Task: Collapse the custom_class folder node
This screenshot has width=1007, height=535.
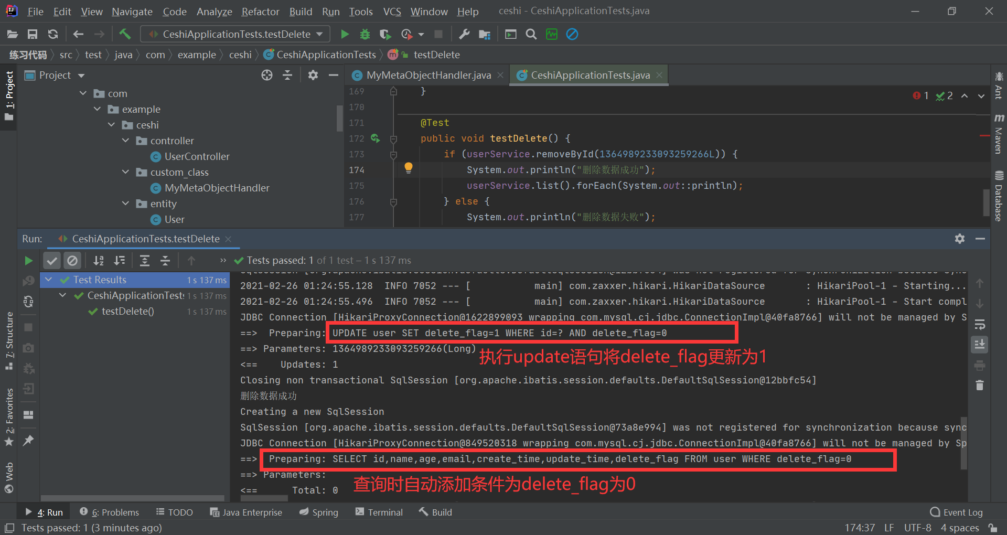Action: click(x=125, y=172)
